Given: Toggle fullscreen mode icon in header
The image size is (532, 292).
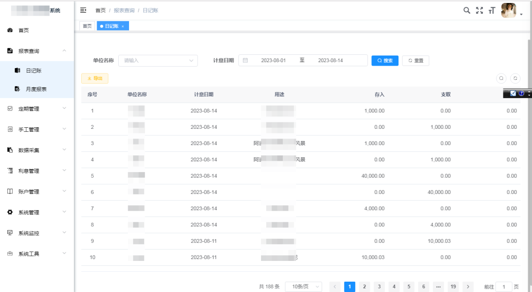Looking at the screenshot, I should pos(479,10).
